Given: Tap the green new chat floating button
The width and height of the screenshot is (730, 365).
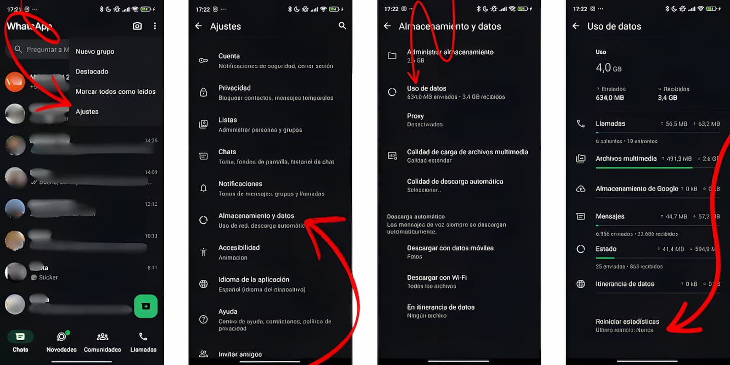Looking at the screenshot, I should coord(145,306).
